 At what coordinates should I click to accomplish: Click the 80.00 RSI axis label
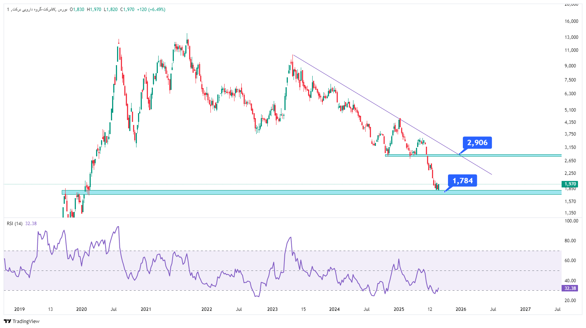coord(570,241)
